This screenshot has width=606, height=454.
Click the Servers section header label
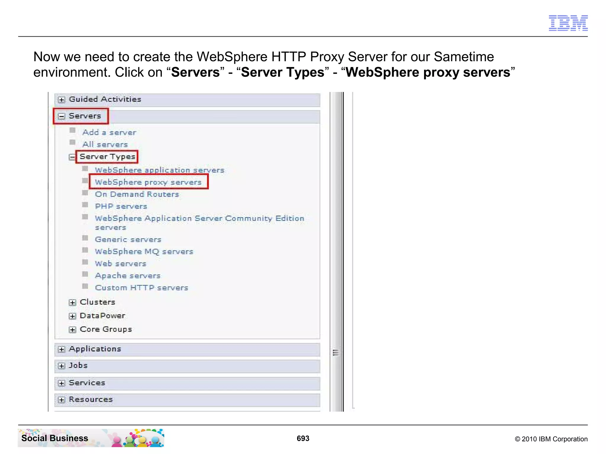pos(85,116)
